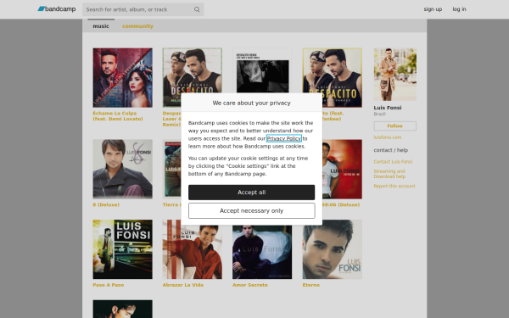The width and height of the screenshot is (509, 318).
Task: Open Luis Fonsi artist profile photo
Action: click(395, 75)
